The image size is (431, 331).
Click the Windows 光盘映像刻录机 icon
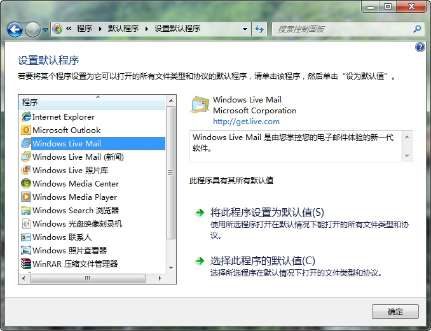coord(26,223)
